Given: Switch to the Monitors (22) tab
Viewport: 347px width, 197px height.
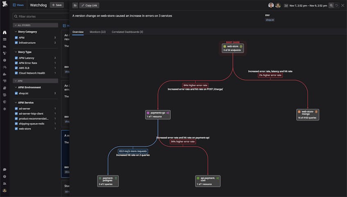Looking at the screenshot, I should (x=98, y=32).
